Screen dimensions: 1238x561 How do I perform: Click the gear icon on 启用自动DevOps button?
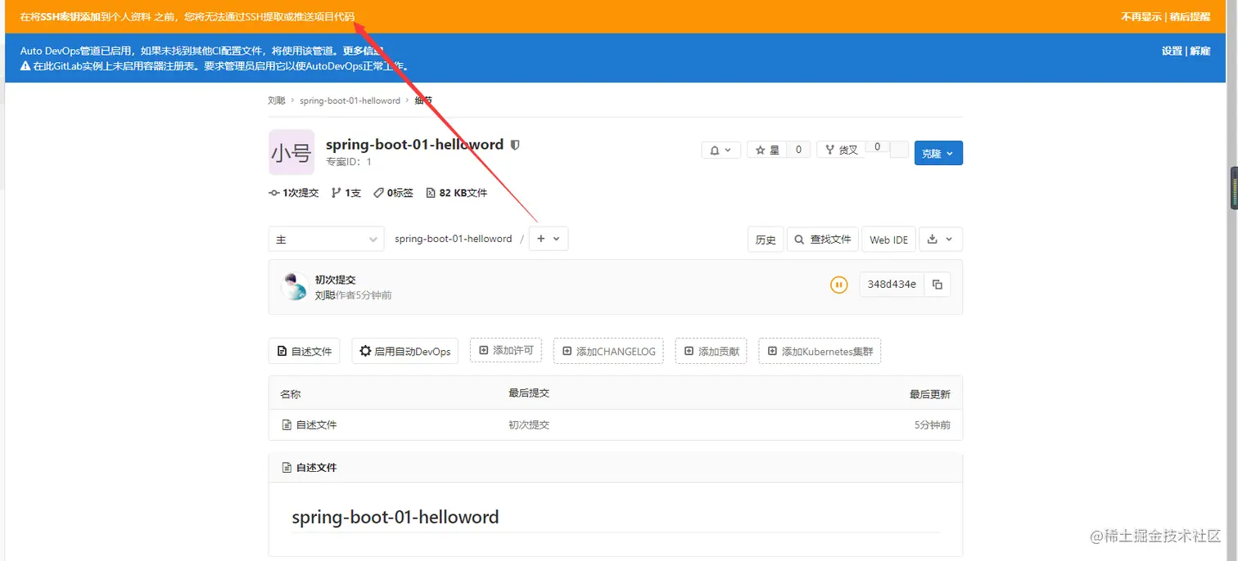pyautogui.click(x=365, y=351)
